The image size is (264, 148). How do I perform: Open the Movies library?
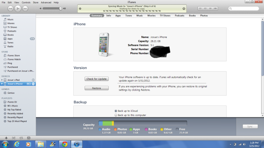11,23
